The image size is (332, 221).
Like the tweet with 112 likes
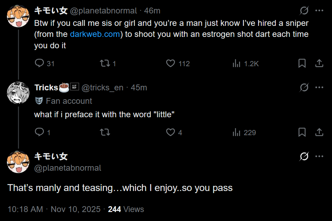pyautogui.click(x=171, y=63)
